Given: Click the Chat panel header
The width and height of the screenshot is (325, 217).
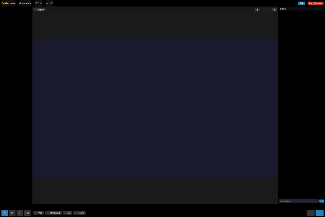Looking at the screenshot, I should pyautogui.click(x=302, y=9).
